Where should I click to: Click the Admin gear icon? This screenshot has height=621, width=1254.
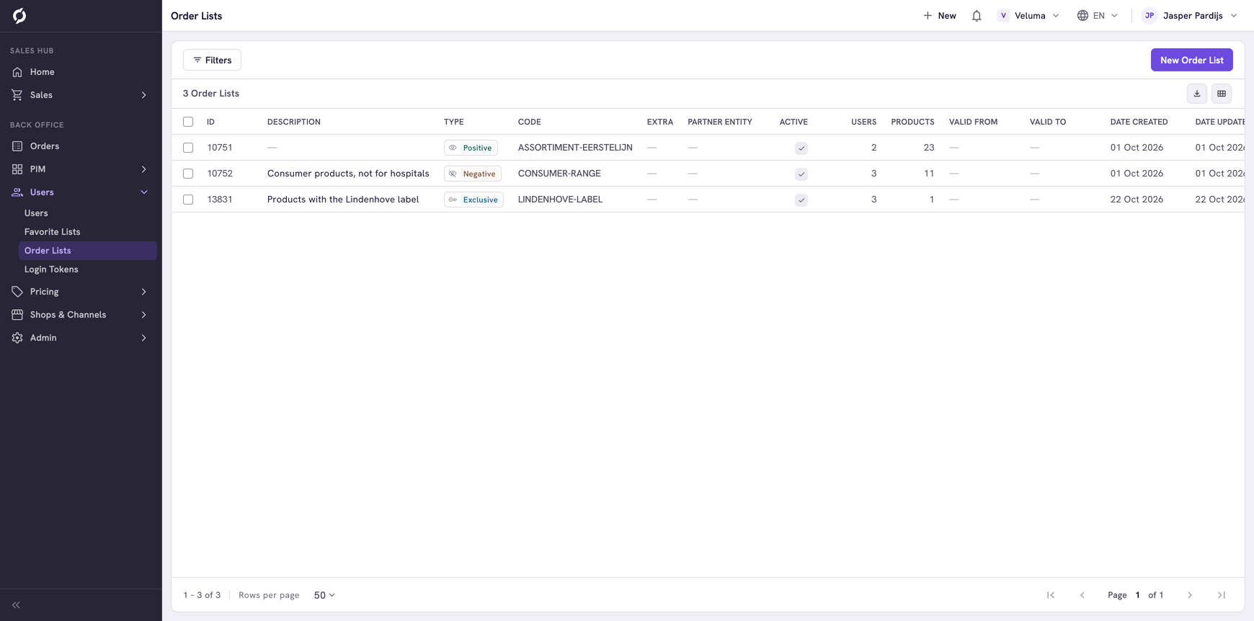pyautogui.click(x=17, y=338)
